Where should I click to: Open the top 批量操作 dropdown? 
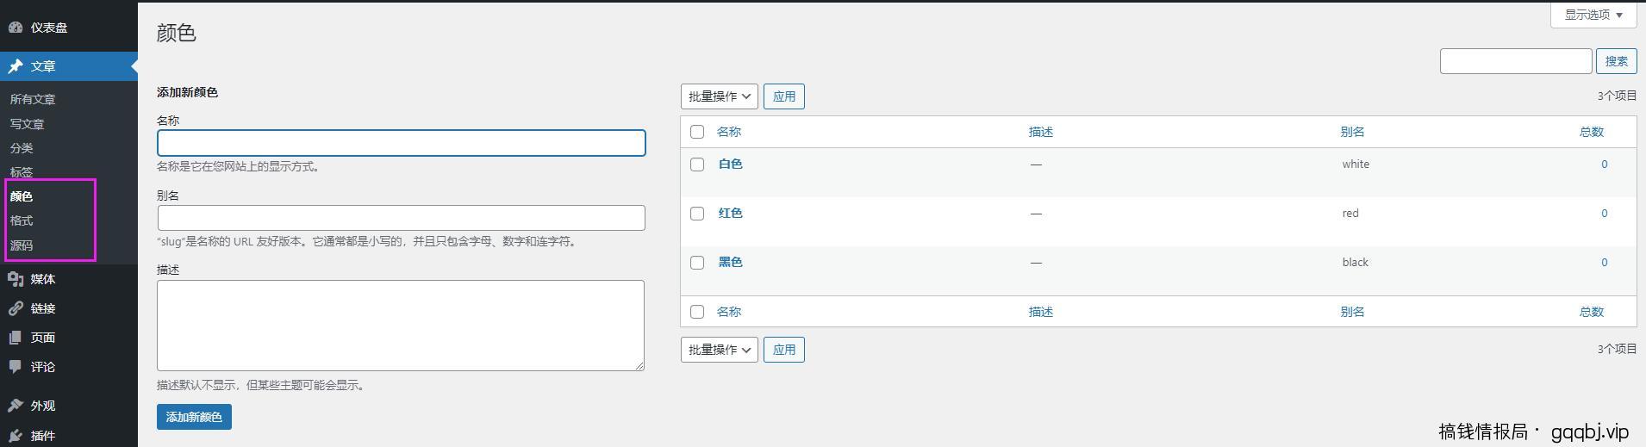pos(720,96)
